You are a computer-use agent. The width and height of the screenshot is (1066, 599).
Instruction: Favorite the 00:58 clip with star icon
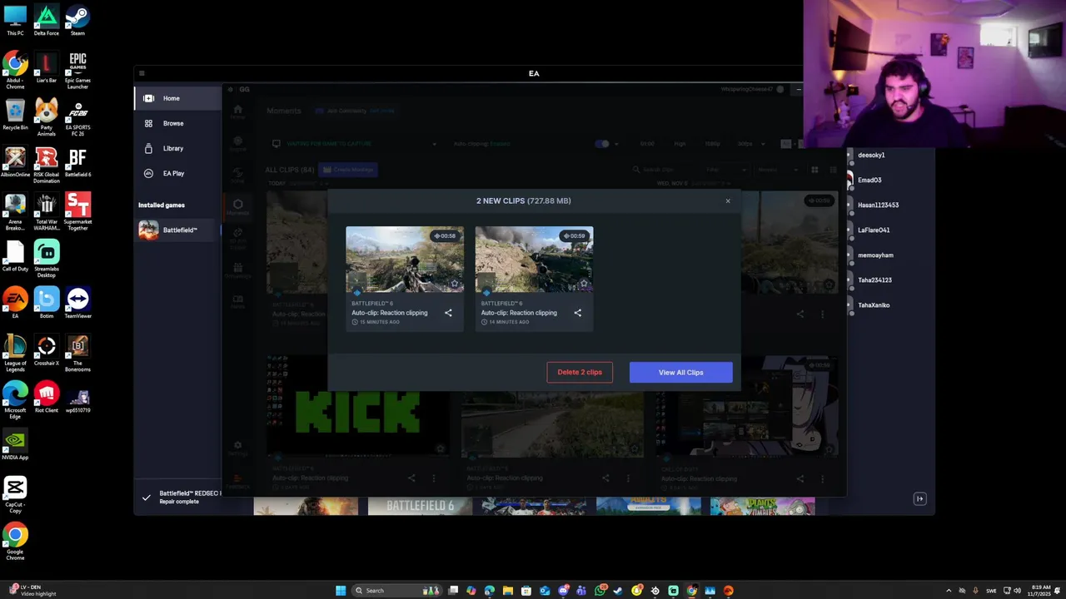[x=455, y=284]
